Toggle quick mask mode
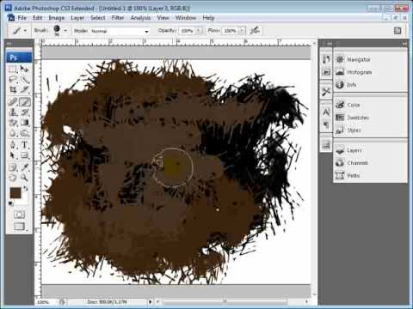The width and height of the screenshot is (413, 309). [x=19, y=215]
